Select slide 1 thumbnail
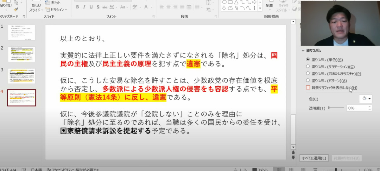 coord(22,32)
